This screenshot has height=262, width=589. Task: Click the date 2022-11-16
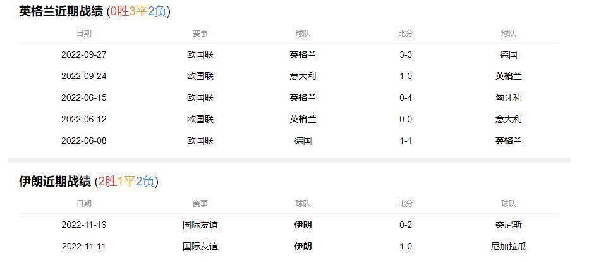click(83, 225)
